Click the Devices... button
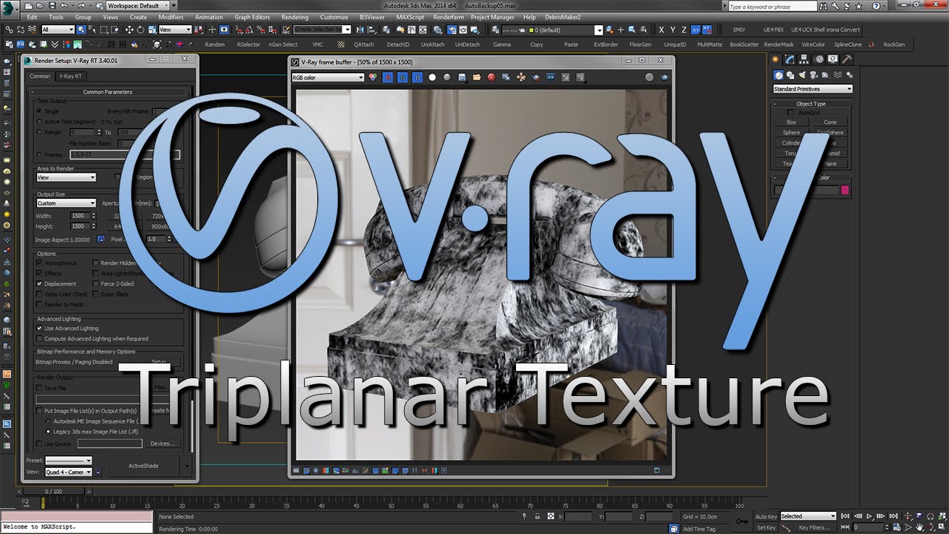949x534 pixels. pyautogui.click(x=163, y=444)
